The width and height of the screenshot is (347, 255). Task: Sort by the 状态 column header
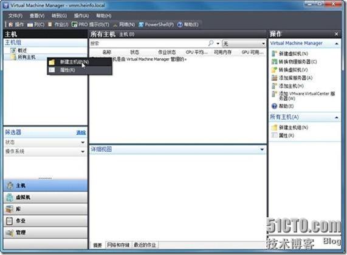pos(134,52)
